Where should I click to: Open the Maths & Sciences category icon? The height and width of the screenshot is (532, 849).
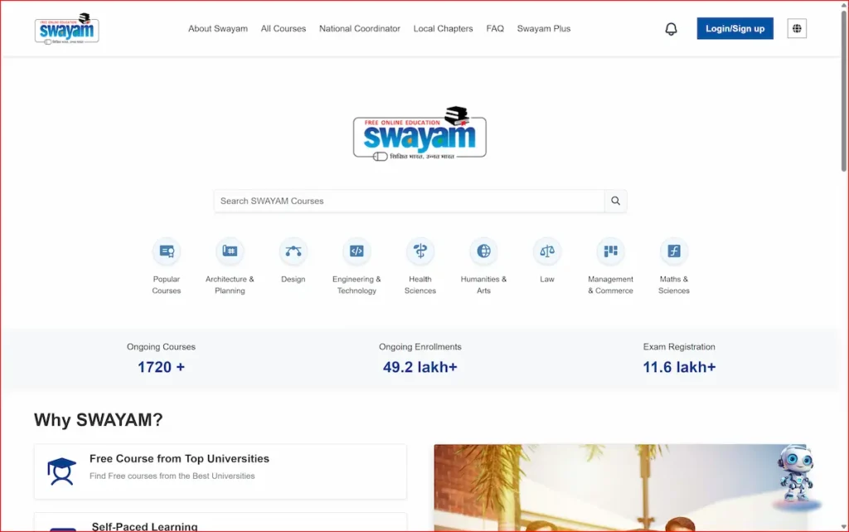674,251
